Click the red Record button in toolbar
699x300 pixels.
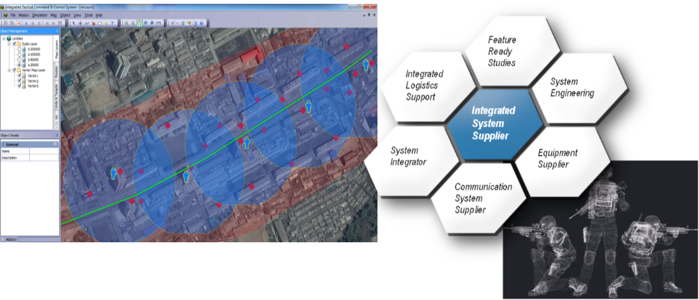click(x=18, y=23)
